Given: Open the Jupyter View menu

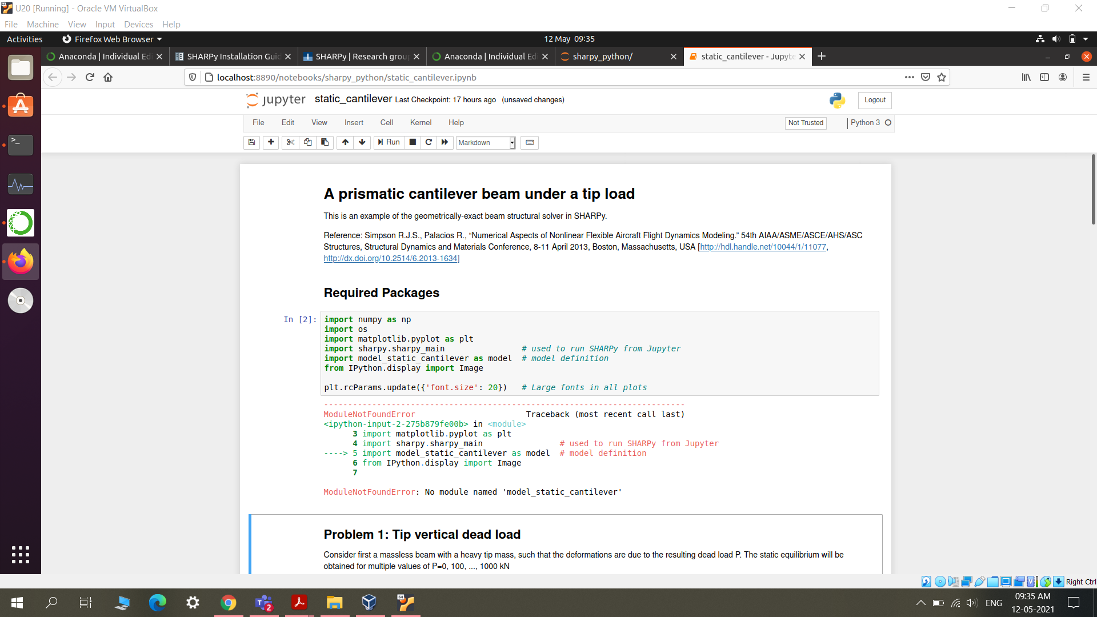Looking at the screenshot, I should pos(319,123).
